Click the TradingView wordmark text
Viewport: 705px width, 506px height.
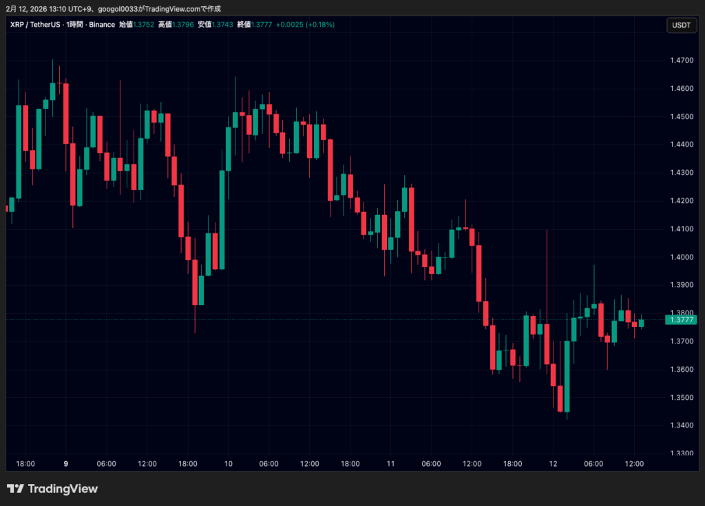click(x=63, y=489)
